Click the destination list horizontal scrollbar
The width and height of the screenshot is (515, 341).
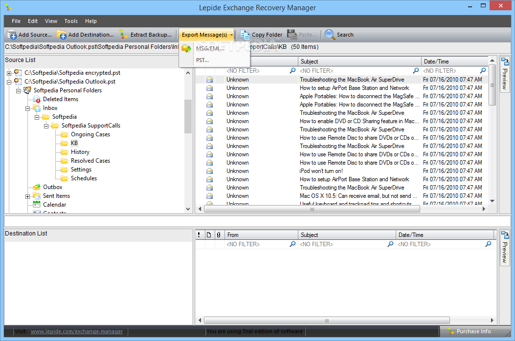327,320
